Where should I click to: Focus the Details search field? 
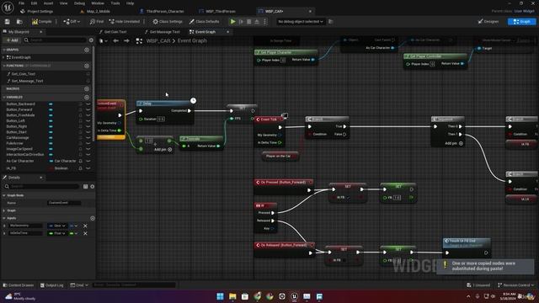pyautogui.click(x=42, y=187)
